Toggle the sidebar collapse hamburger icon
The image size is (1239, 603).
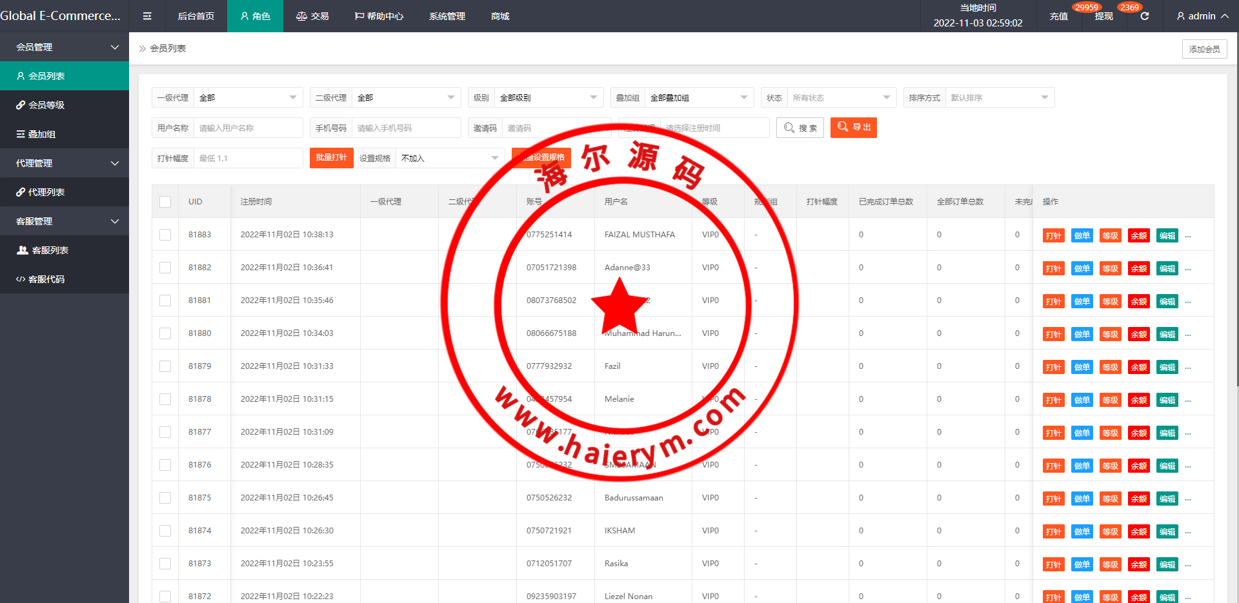pos(147,16)
